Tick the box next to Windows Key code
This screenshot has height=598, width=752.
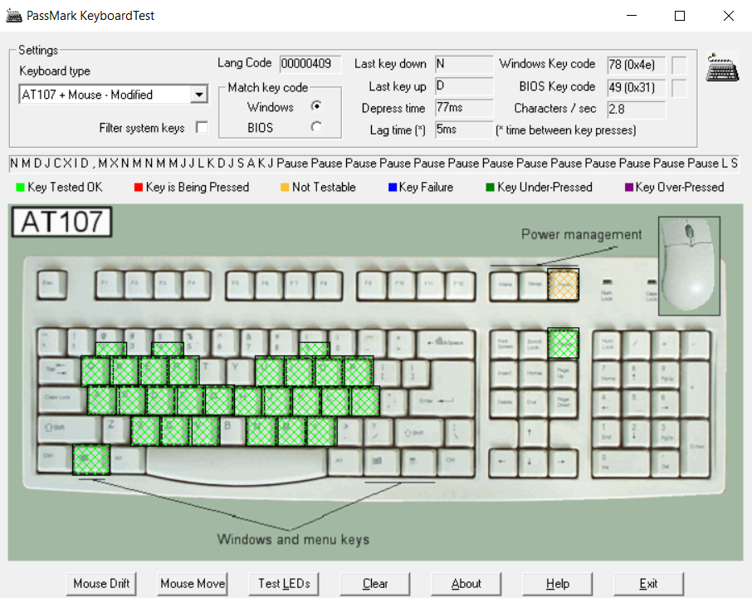[x=679, y=65]
